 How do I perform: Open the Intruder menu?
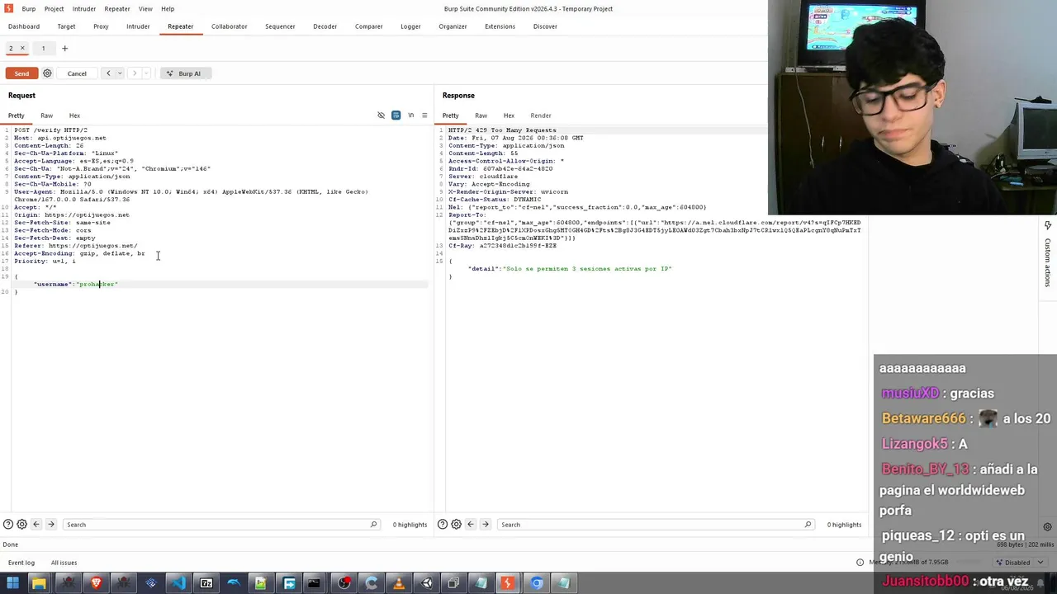tap(84, 9)
